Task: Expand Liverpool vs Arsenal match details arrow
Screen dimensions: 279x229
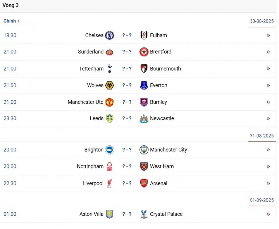Action: 268,183
